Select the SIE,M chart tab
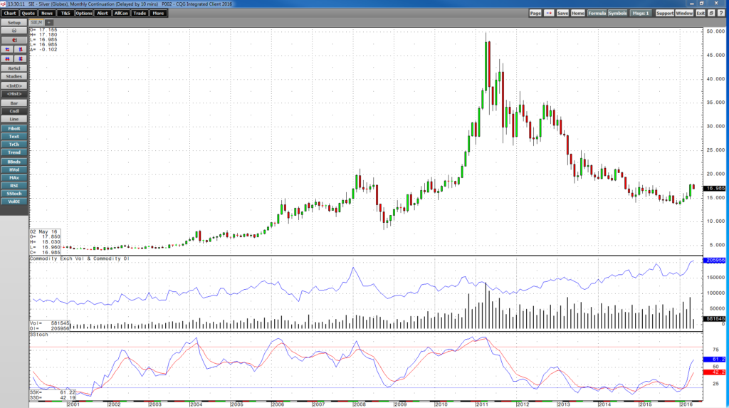The height and width of the screenshot is (408, 729). pyautogui.click(x=36, y=22)
